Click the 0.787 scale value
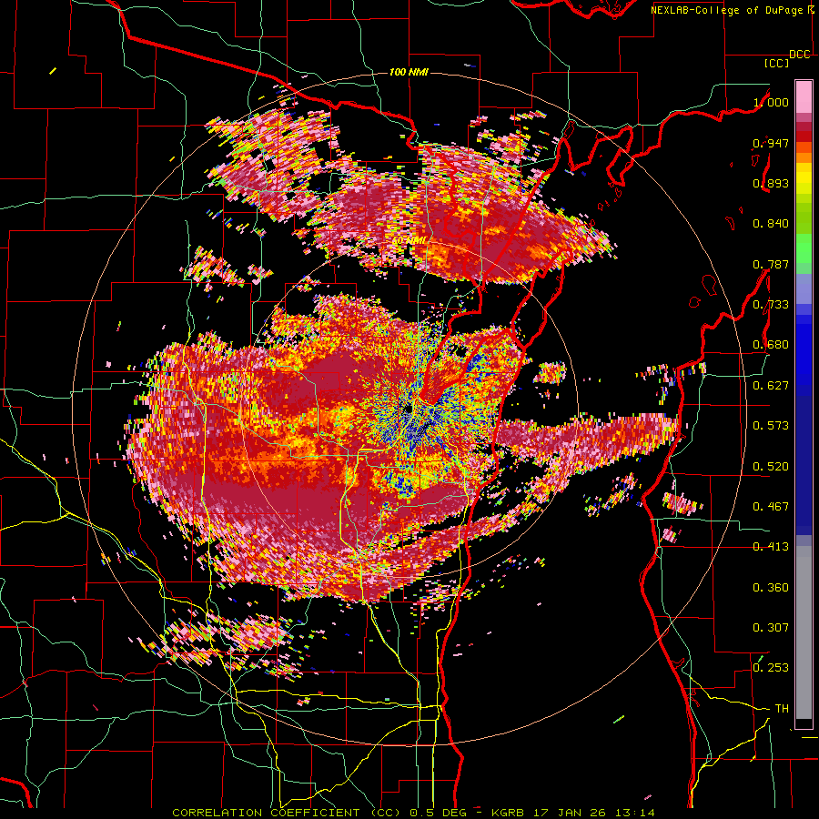Viewport: 819px width, 819px height. click(771, 264)
